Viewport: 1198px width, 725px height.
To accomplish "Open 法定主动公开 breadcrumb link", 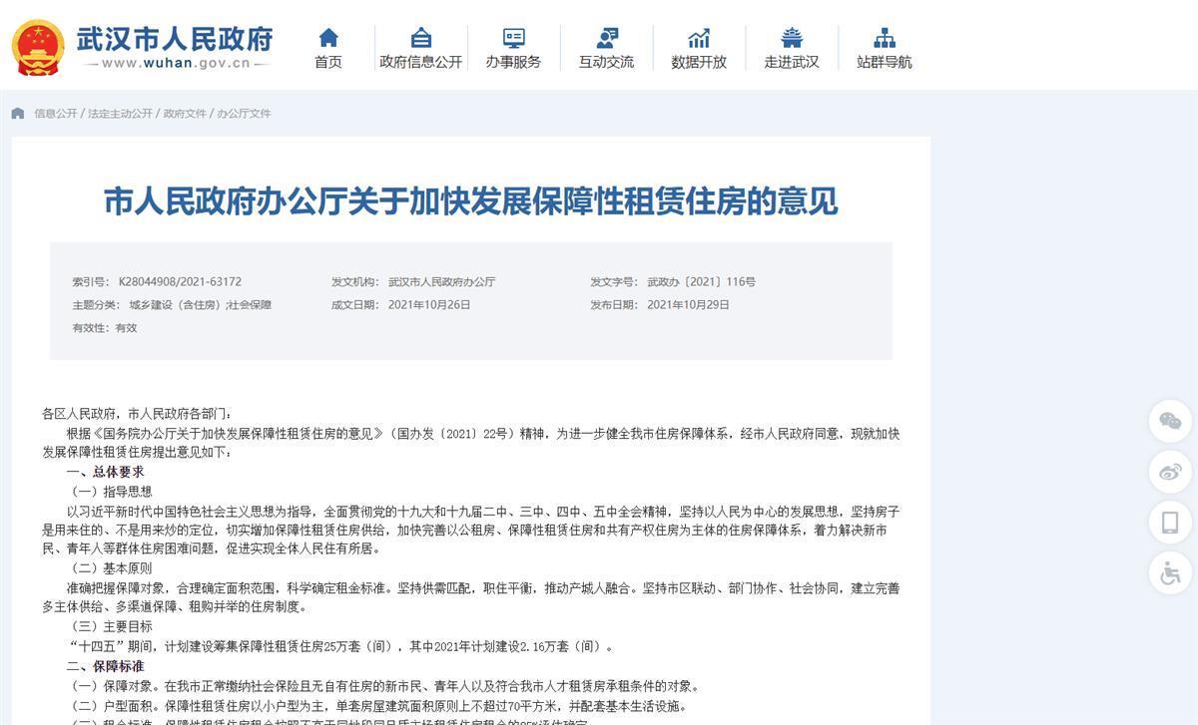I will (120, 114).
